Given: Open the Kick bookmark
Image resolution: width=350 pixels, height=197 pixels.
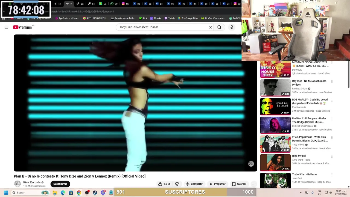Looking at the screenshot, I should tap(143, 18).
